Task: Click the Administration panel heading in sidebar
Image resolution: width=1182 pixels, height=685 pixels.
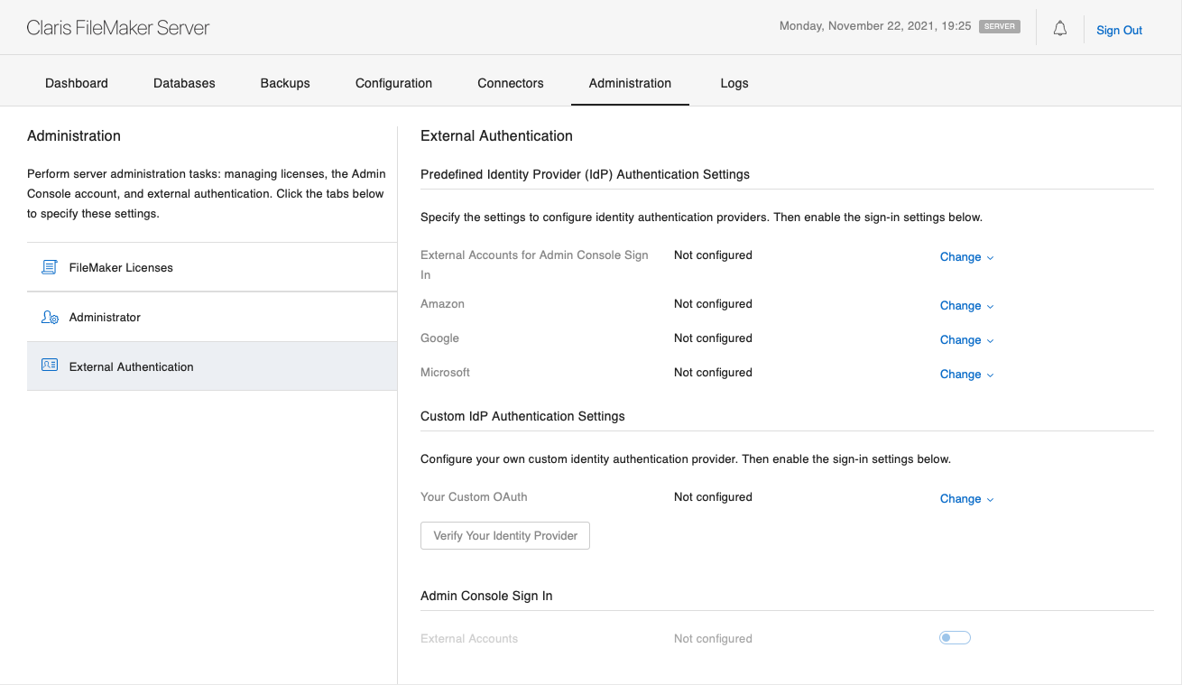Action: pyautogui.click(x=74, y=135)
